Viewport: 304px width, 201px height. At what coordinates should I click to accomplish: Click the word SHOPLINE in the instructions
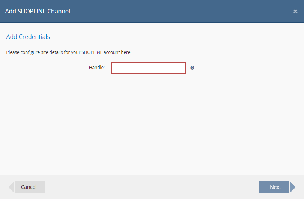point(92,52)
